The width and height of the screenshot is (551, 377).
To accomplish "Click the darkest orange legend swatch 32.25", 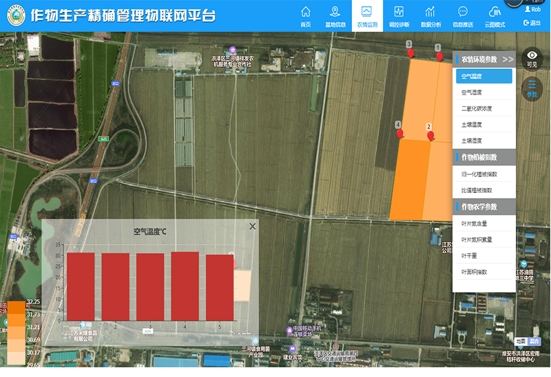I will pos(17,307).
